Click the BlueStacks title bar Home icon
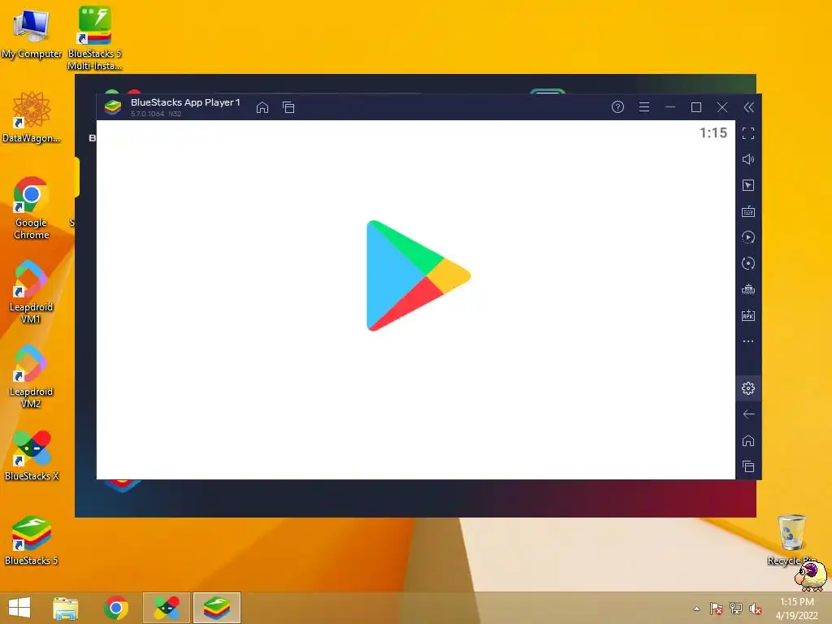 [x=262, y=108]
